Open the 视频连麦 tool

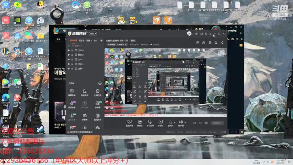(x=72, y=105)
